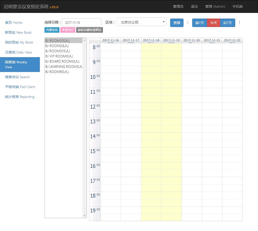
Task: Open 搜索会议 Search page
Action: tap(17, 77)
